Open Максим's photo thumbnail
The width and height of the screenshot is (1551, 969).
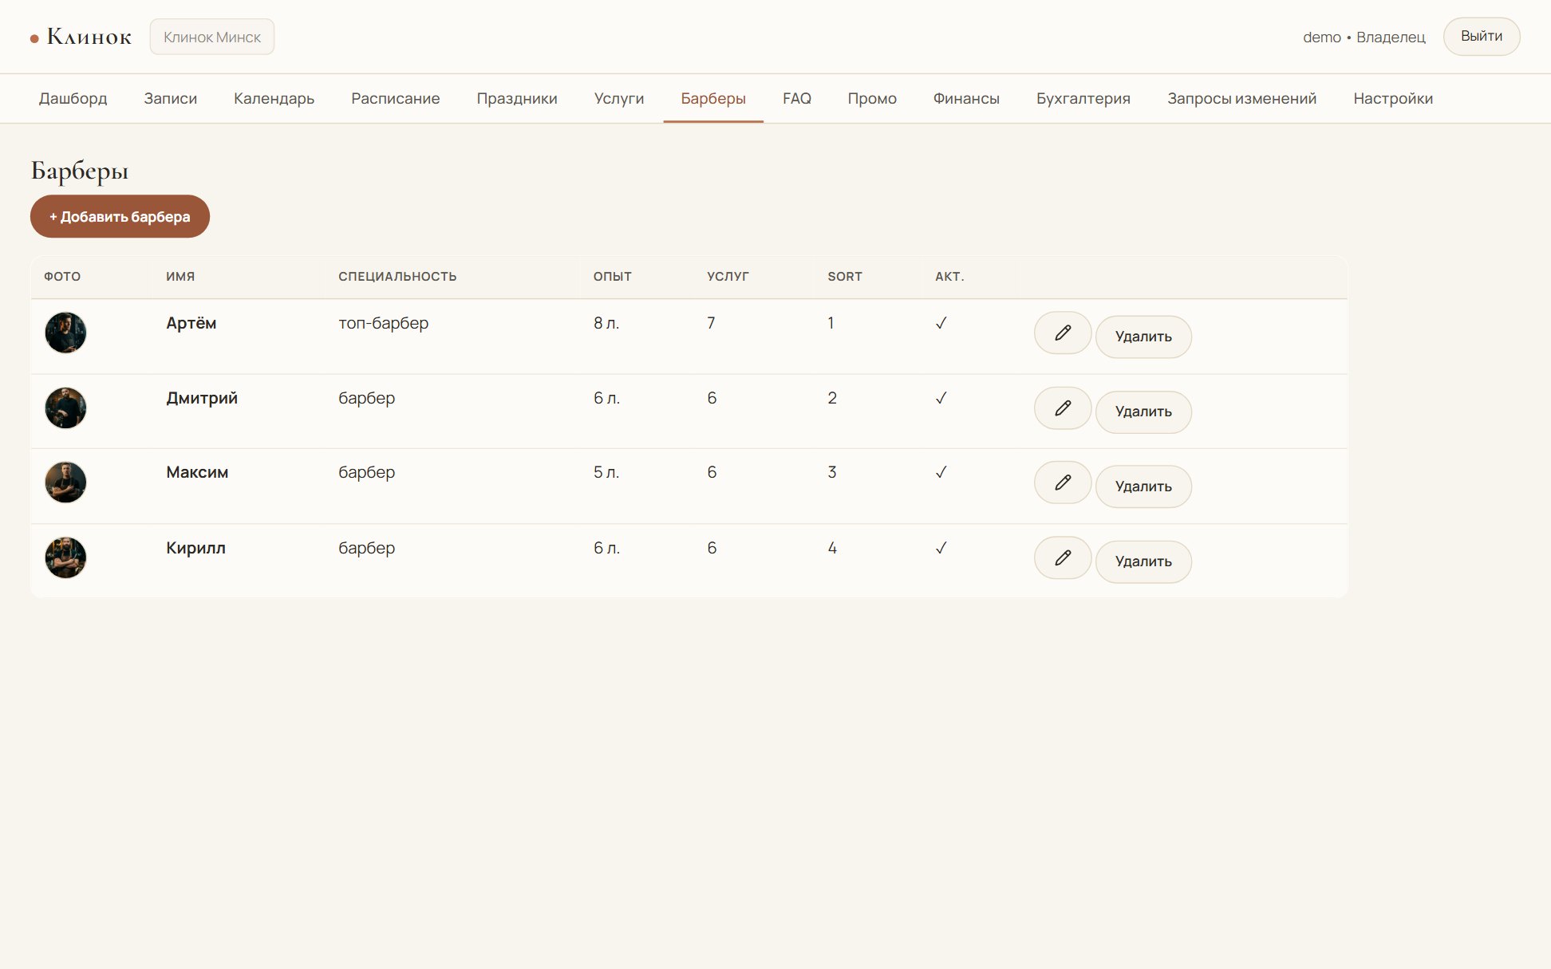(x=65, y=483)
